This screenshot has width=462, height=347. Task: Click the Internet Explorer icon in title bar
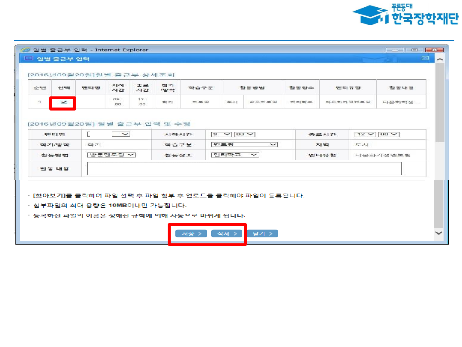tap(26, 50)
